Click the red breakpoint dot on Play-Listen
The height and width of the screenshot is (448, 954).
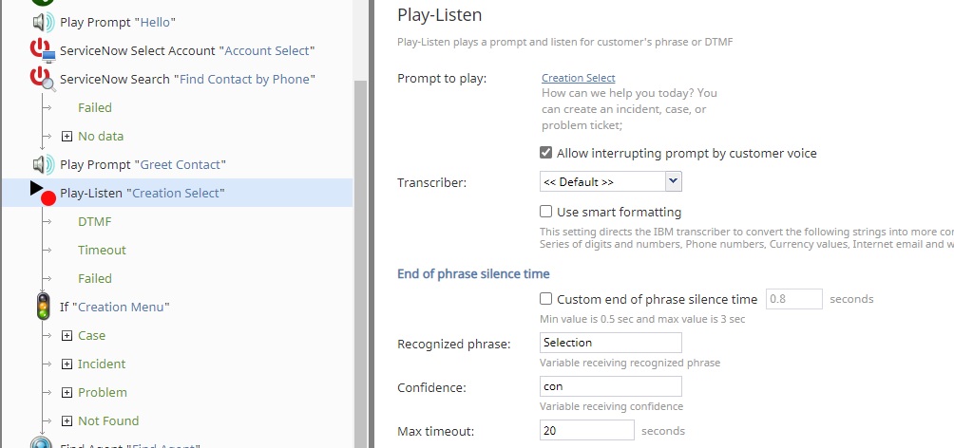(48, 198)
